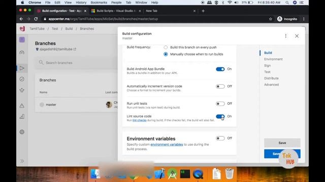Click the Incognito profile indicator
This screenshot has height=182, width=325.
(287, 19)
